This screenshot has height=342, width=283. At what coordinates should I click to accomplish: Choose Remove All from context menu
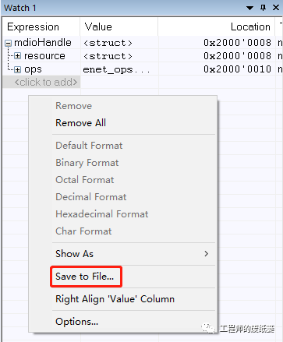pyautogui.click(x=80, y=123)
